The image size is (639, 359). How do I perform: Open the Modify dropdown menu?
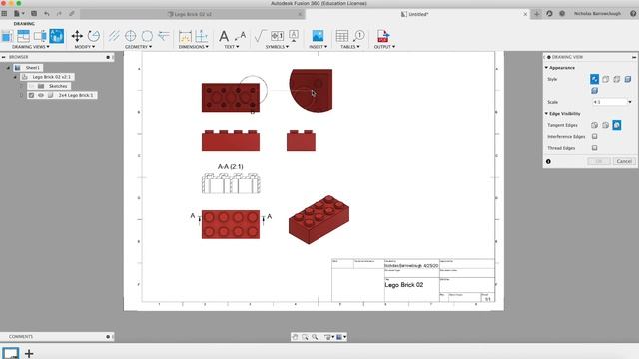click(84, 47)
